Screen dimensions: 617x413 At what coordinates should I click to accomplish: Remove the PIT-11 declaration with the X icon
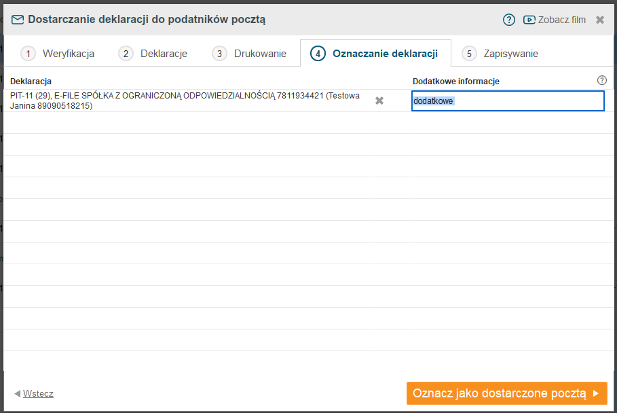pyautogui.click(x=379, y=101)
